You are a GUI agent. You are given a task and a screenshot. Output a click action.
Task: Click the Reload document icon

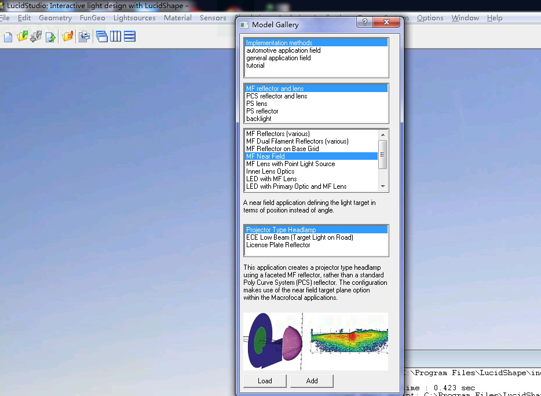(x=50, y=36)
